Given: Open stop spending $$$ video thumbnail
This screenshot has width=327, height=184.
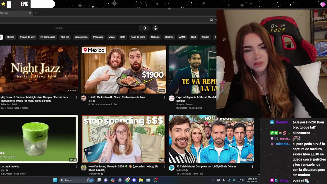Looking at the screenshot, I should pyautogui.click(x=123, y=139).
